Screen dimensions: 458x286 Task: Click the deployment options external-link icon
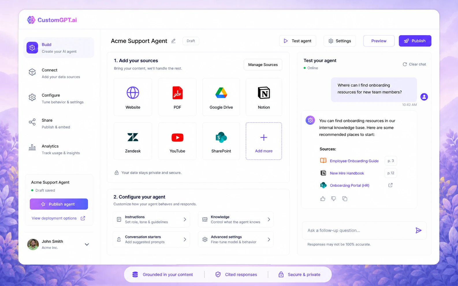83,218
